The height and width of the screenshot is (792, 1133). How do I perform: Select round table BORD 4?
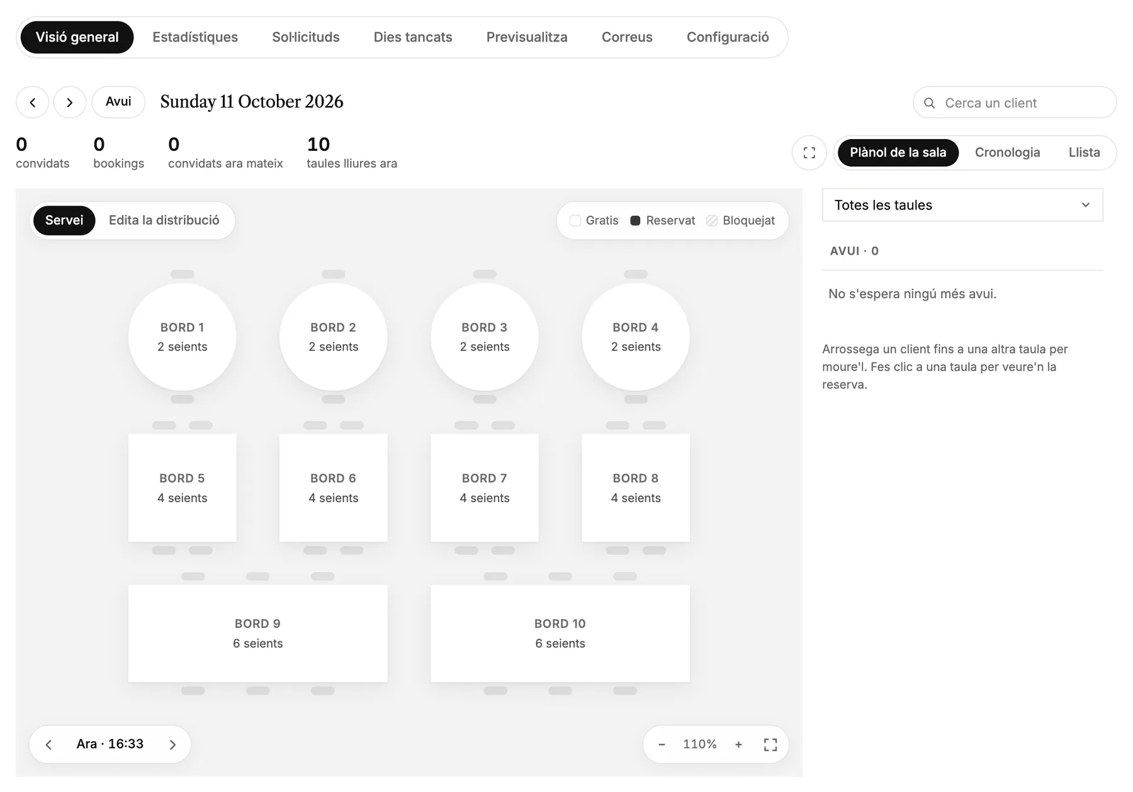(636, 337)
